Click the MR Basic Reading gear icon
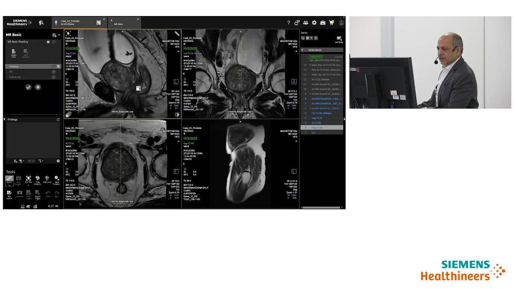Viewport: 514px width, 289px height. [48, 42]
